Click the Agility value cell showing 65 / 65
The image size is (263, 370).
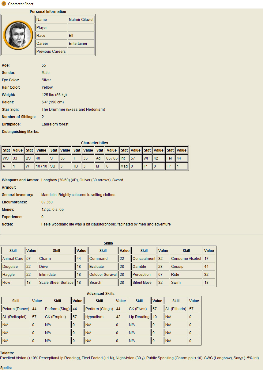112,158
